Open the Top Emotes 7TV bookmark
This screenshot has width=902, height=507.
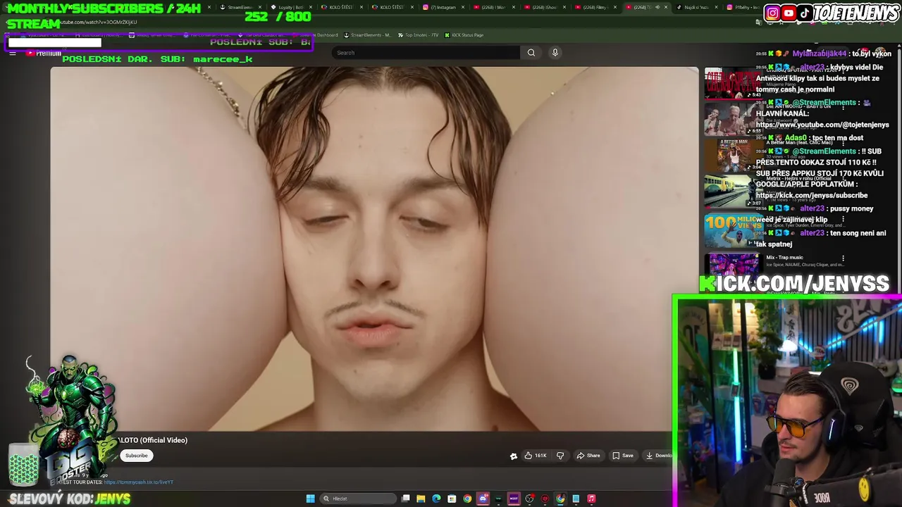pos(419,35)
